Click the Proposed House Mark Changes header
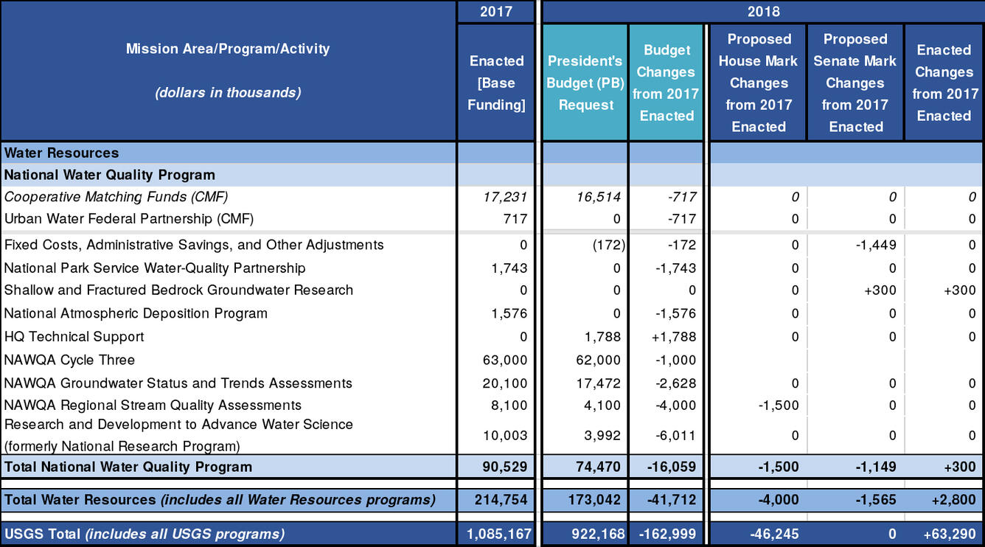This screenshot has height=547, width=985. 759,83
